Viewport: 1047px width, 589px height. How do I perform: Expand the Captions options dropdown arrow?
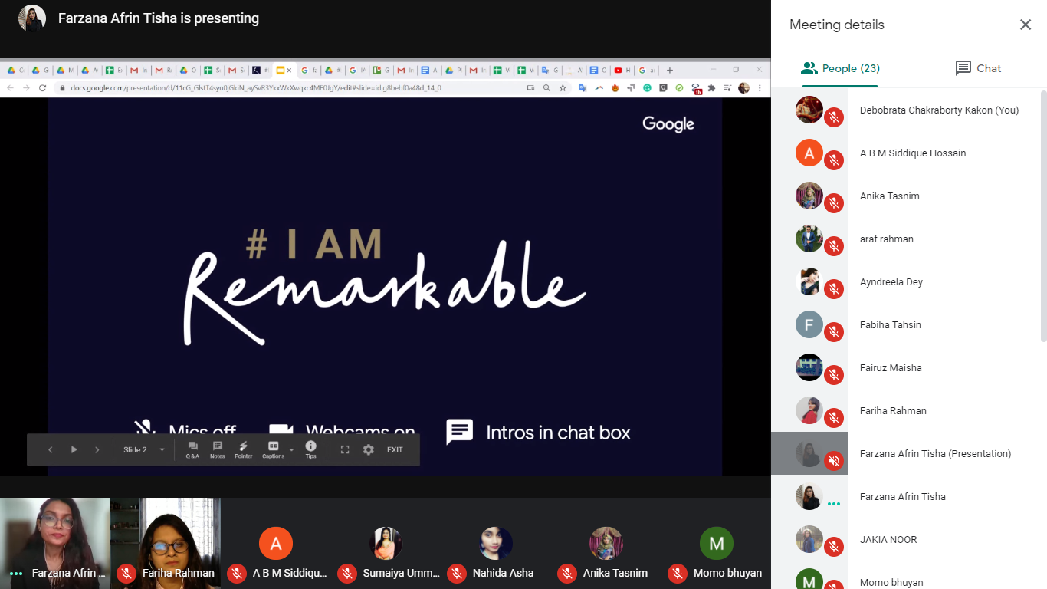click(x=291, y=450)
